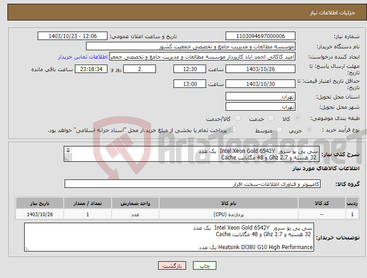Click the نوع فرآیند خرید label

point(340,130)
